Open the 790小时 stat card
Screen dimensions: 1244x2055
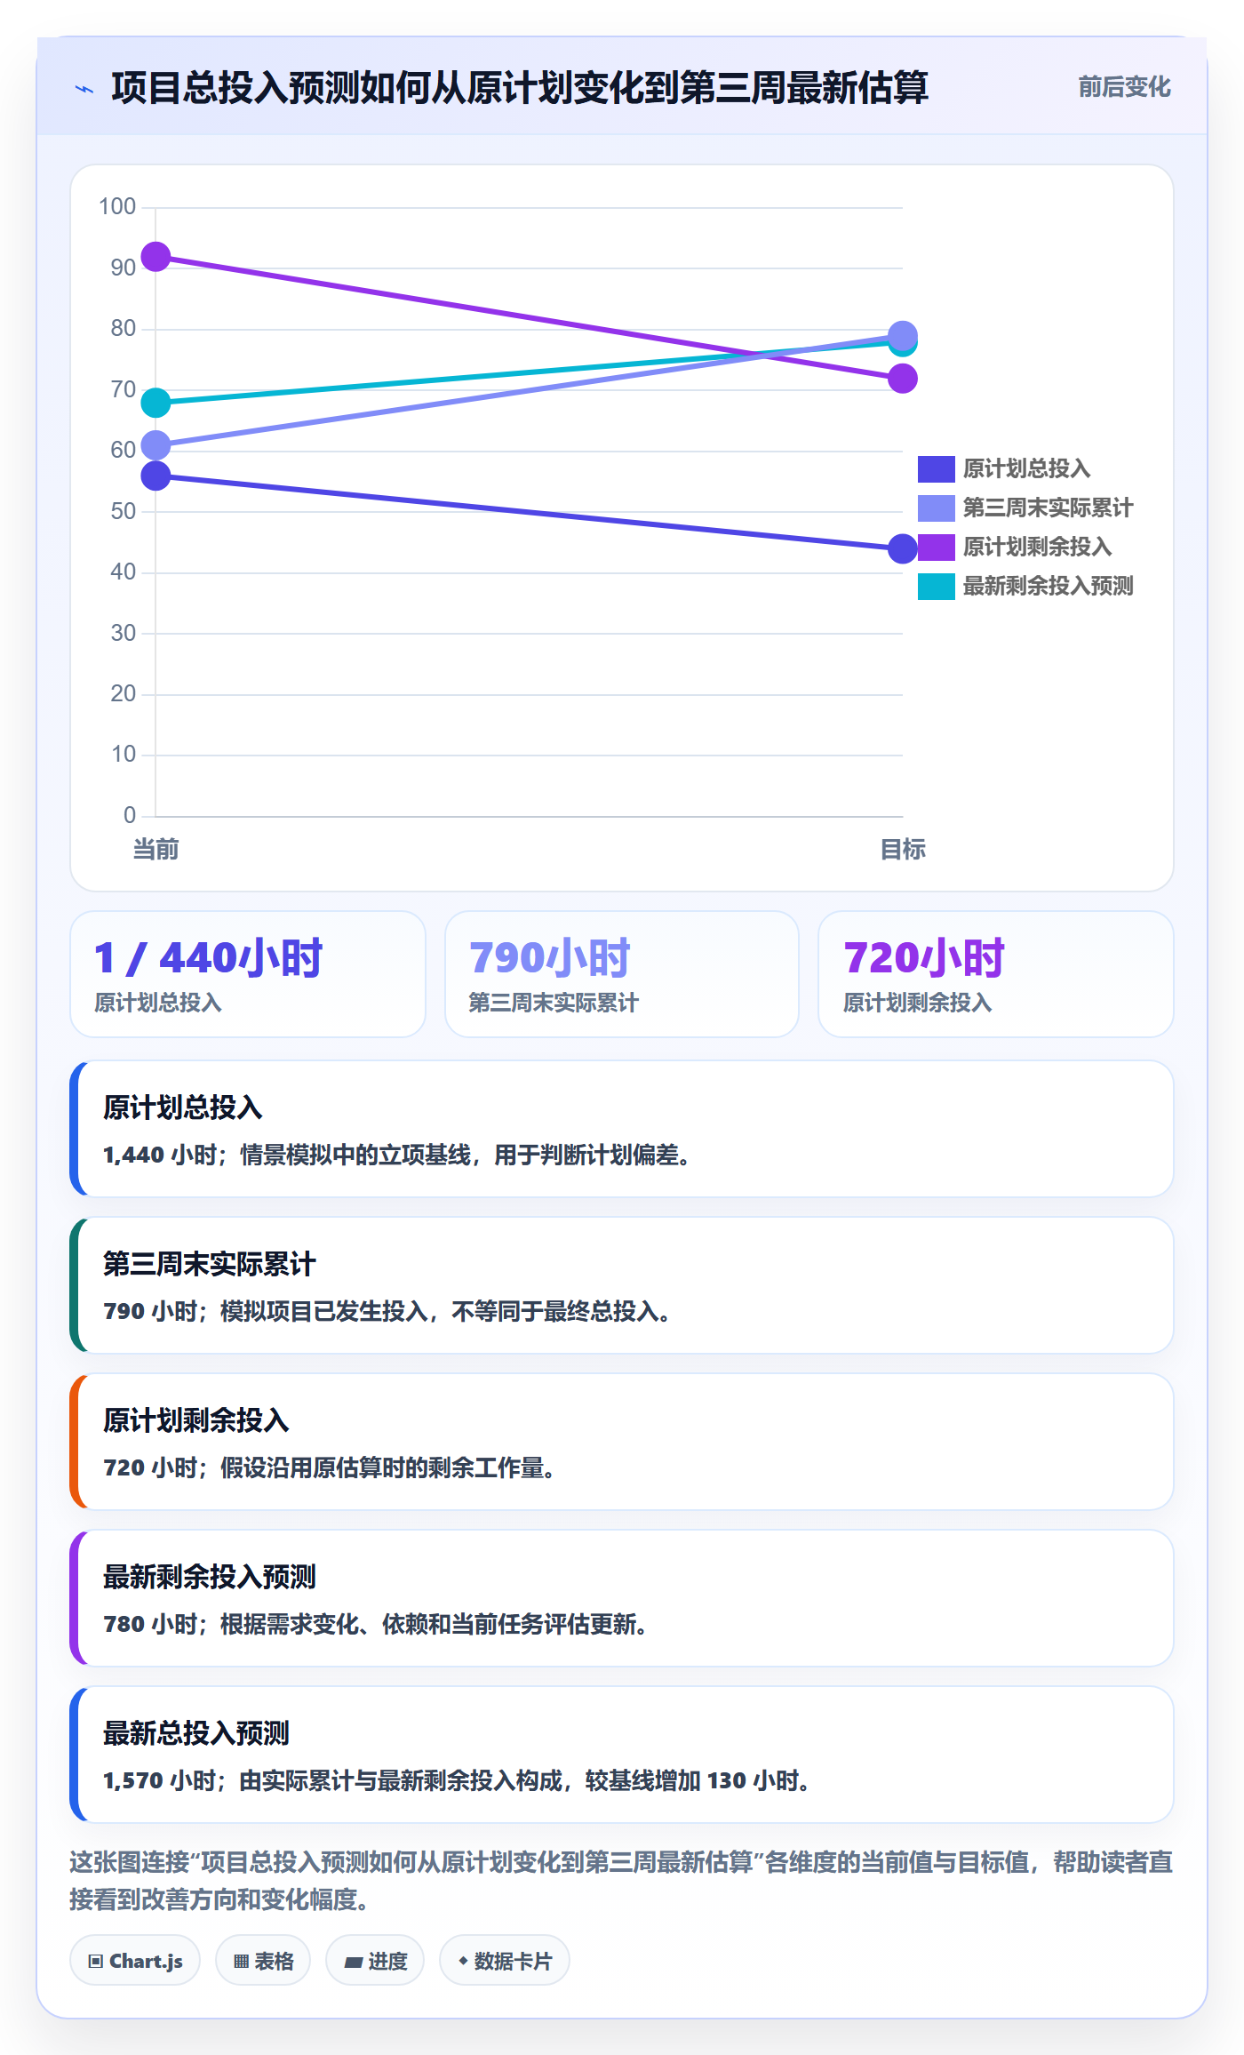click(622, 974)
